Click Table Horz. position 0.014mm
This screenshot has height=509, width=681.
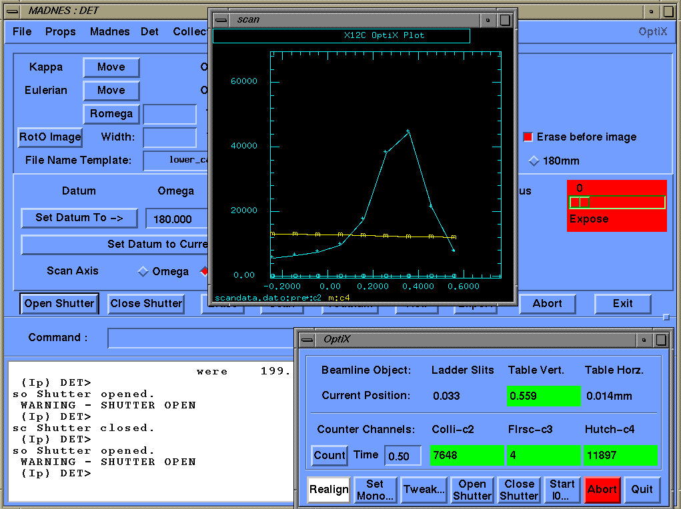(x=609, y=396)
